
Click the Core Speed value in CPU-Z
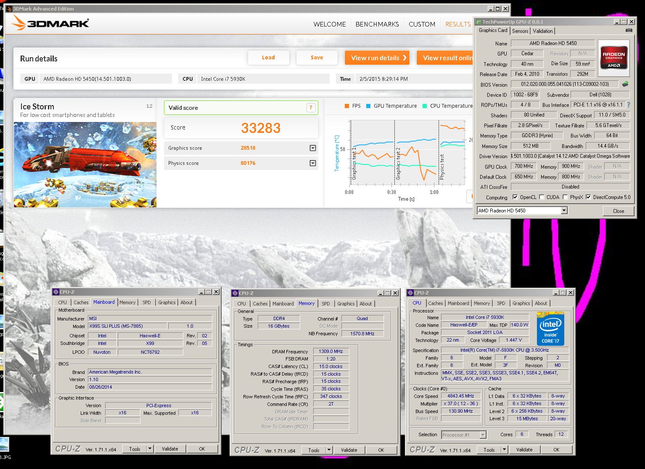pos(461,396)
